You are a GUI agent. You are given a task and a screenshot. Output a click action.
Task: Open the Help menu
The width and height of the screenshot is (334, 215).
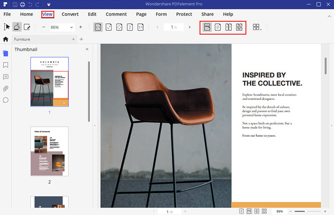pyautogui.click(x=228, y=14)
